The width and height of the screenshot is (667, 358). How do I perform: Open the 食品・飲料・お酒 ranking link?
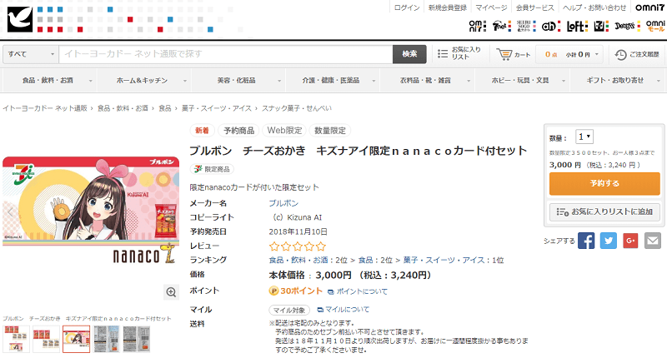(x=298, y=260)
